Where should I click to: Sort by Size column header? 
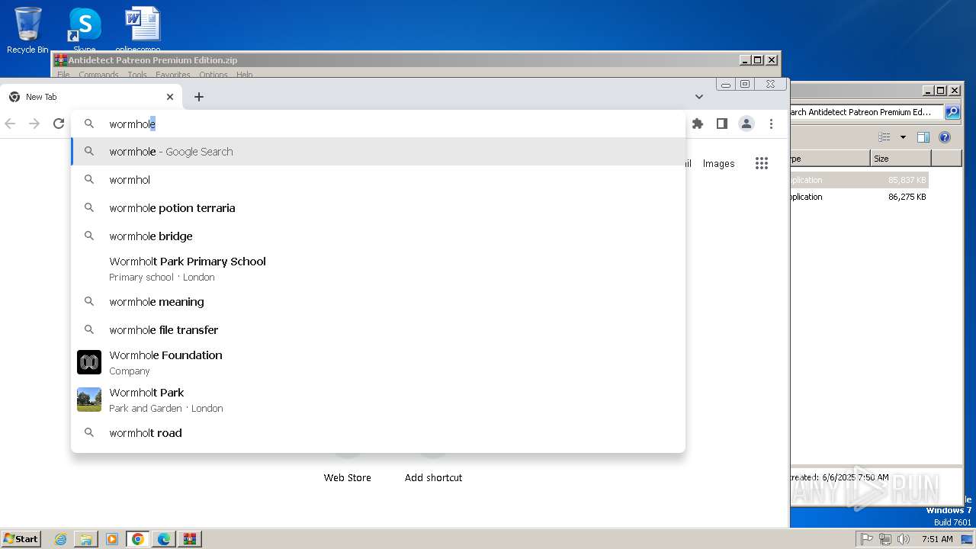click(x=901, y=159)
